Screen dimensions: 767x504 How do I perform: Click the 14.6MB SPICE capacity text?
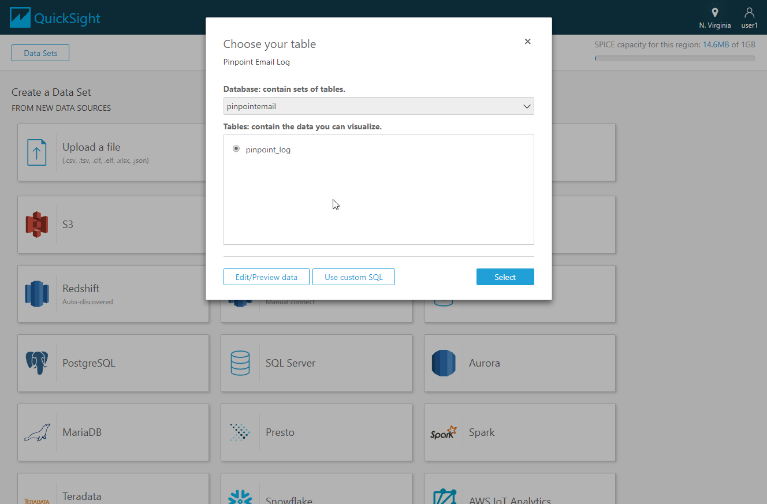716,44
